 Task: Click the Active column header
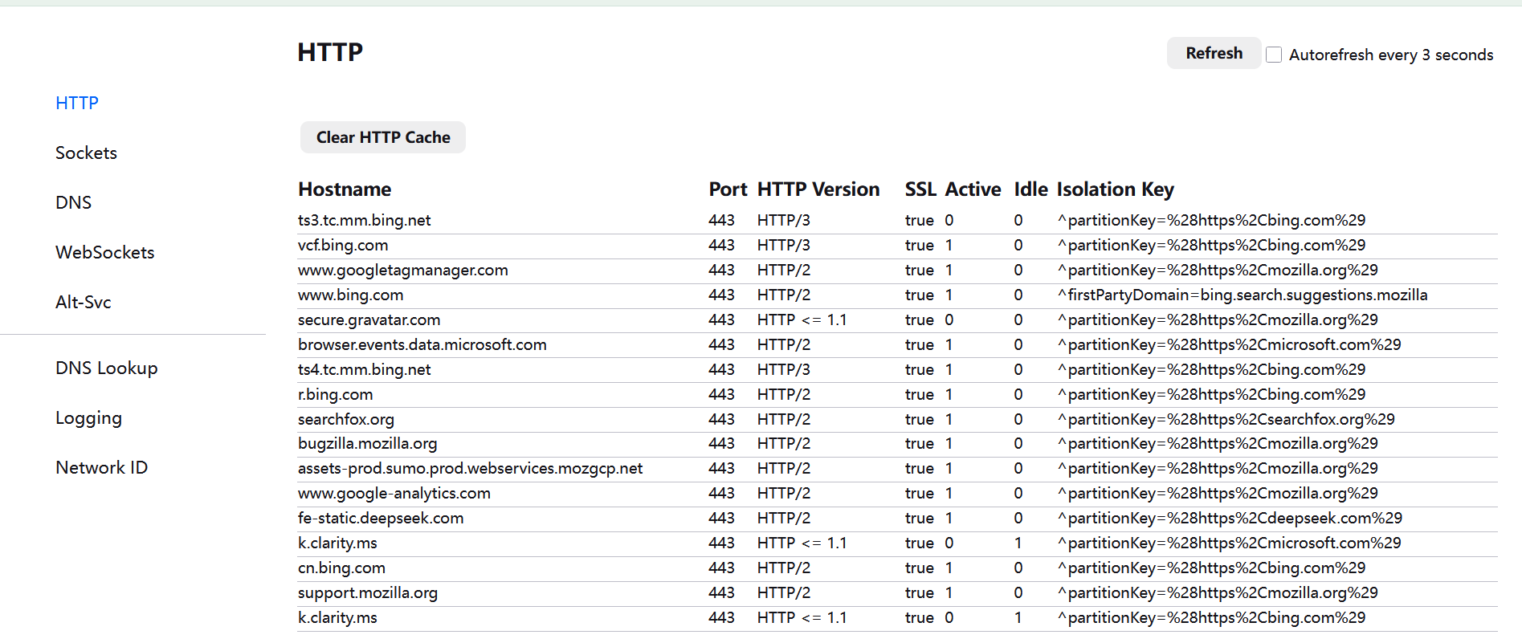pos(973,189)
